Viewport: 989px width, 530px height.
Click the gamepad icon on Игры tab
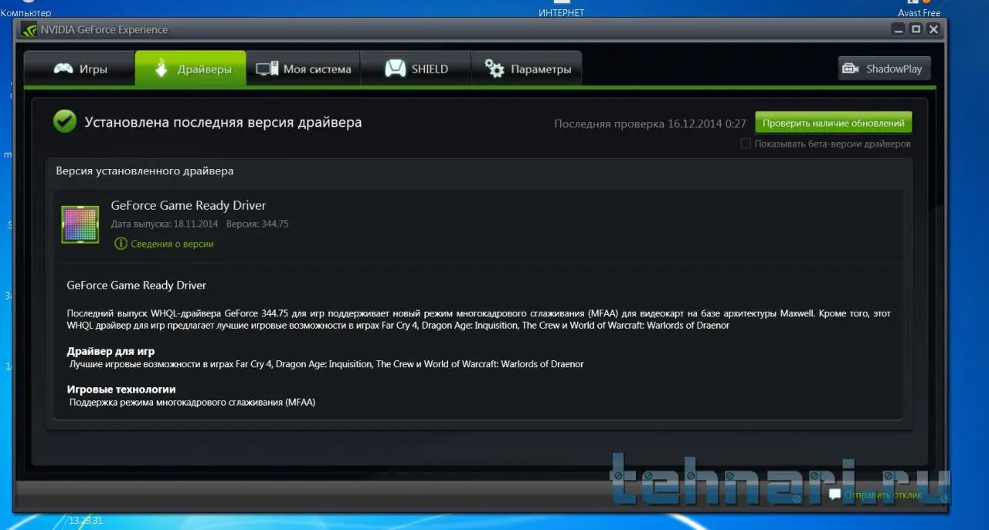(63, 69)
